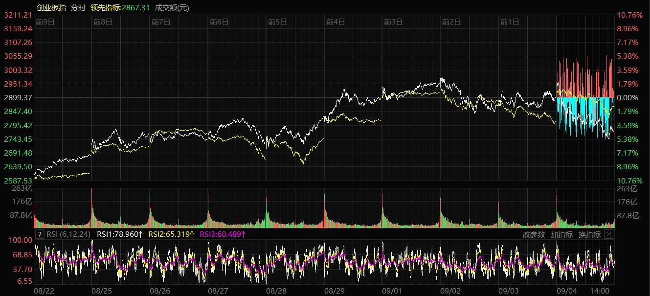Select the 前9日 day marker
Viewport: 650px width, 296px height.
(x=45, y=22)
